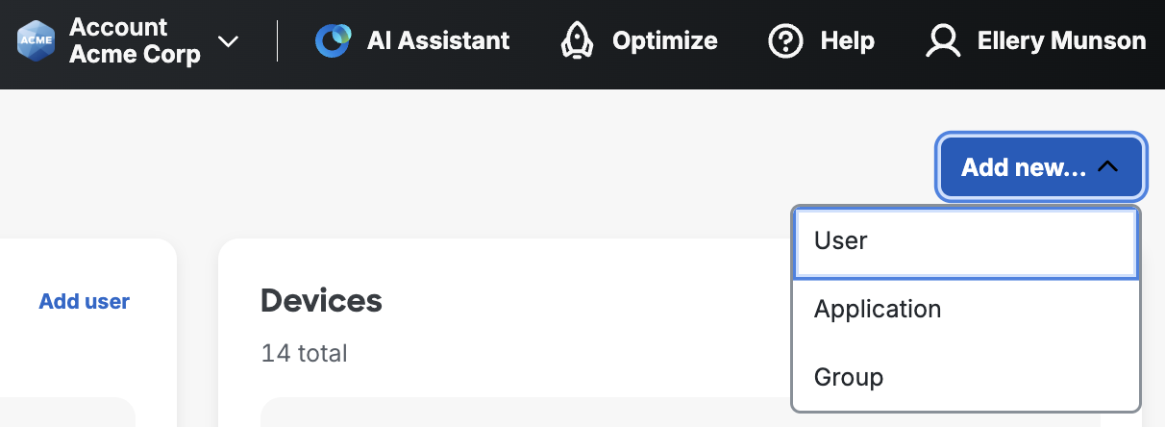Click the Optimize rocket icon
This screenshot has width=1165, height=427.
click(577, 40)
